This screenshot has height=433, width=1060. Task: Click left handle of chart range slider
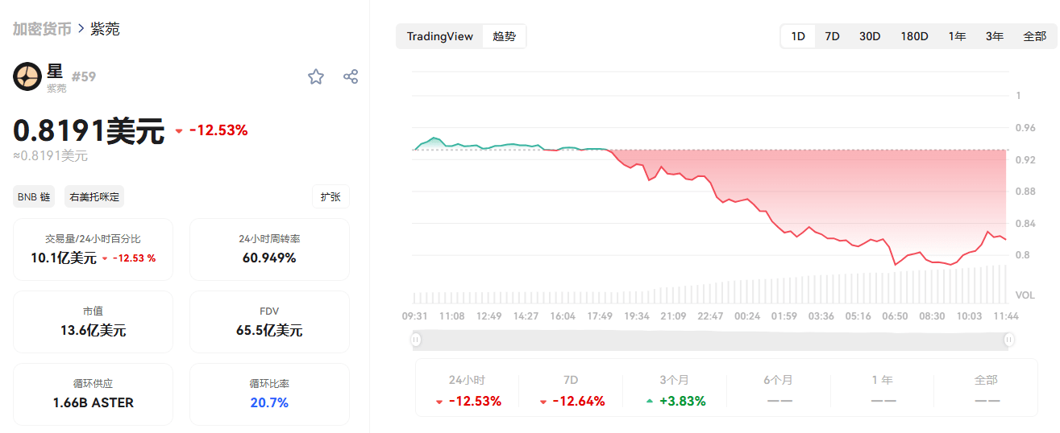tap(416, 340)
